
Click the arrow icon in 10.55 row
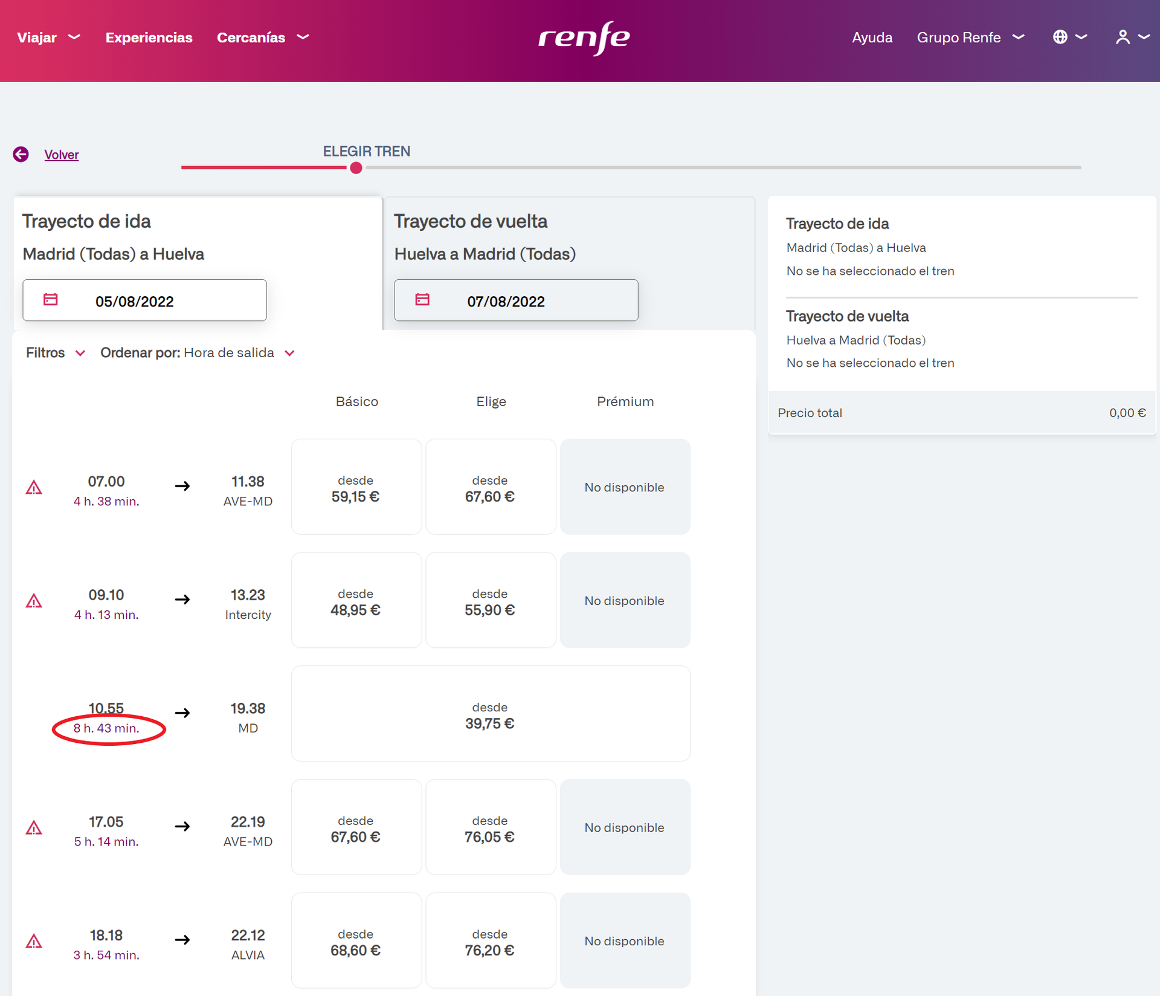[182, 713]
